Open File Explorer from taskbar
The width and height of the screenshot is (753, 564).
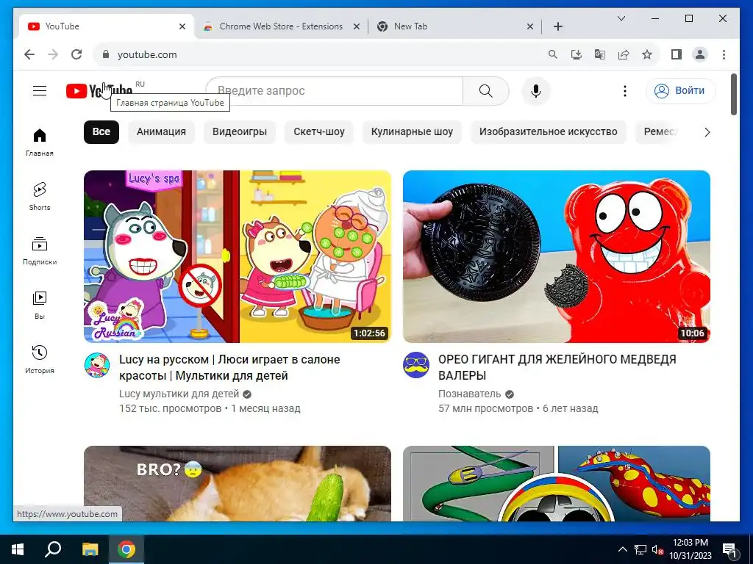[x=89, y=549]
